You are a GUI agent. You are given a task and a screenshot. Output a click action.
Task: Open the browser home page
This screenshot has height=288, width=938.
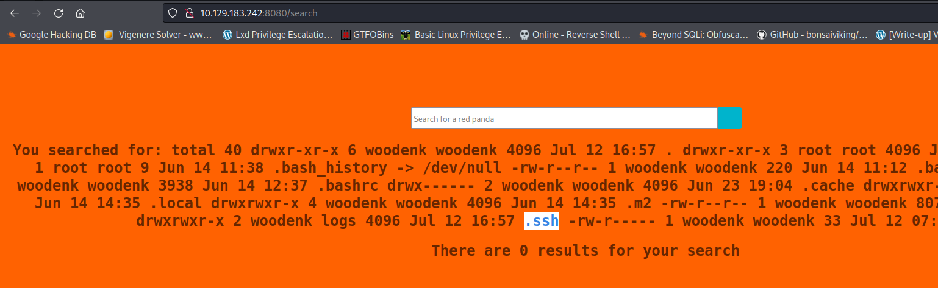[x=80, y=13]
